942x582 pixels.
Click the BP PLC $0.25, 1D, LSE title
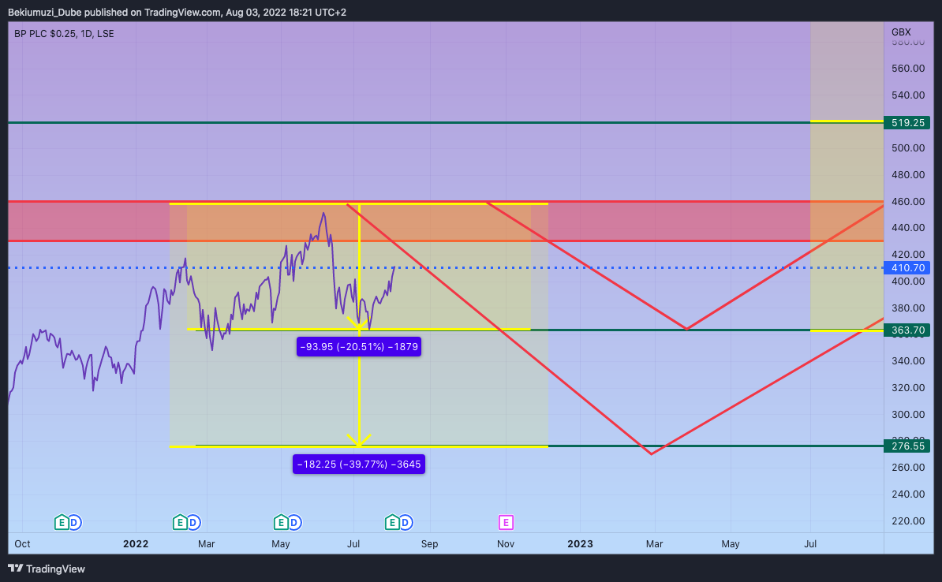64,34
